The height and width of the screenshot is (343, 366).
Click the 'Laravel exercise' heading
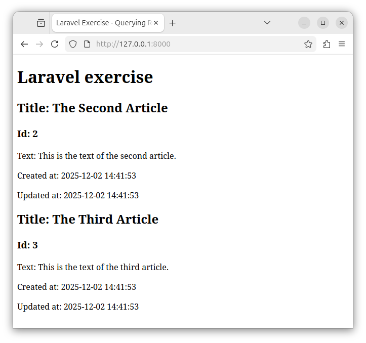(x=85, y=77)
